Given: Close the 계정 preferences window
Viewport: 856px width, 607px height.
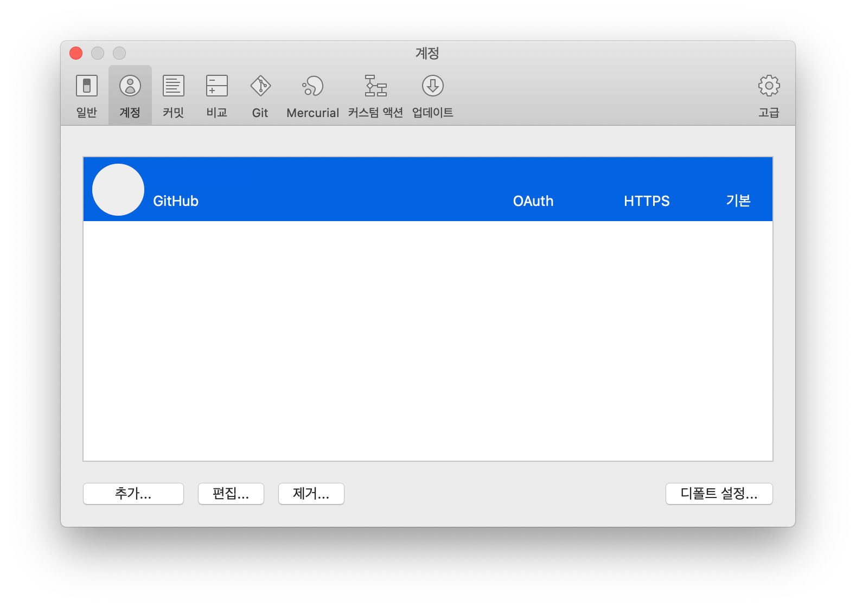Looking at the screenshot, I should (76, 53).
